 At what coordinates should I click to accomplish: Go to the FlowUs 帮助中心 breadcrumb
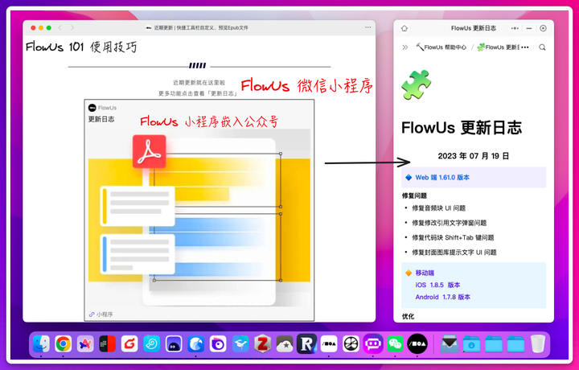441,47
